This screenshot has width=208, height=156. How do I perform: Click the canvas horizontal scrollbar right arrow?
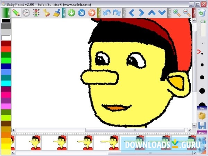point(190,130)
